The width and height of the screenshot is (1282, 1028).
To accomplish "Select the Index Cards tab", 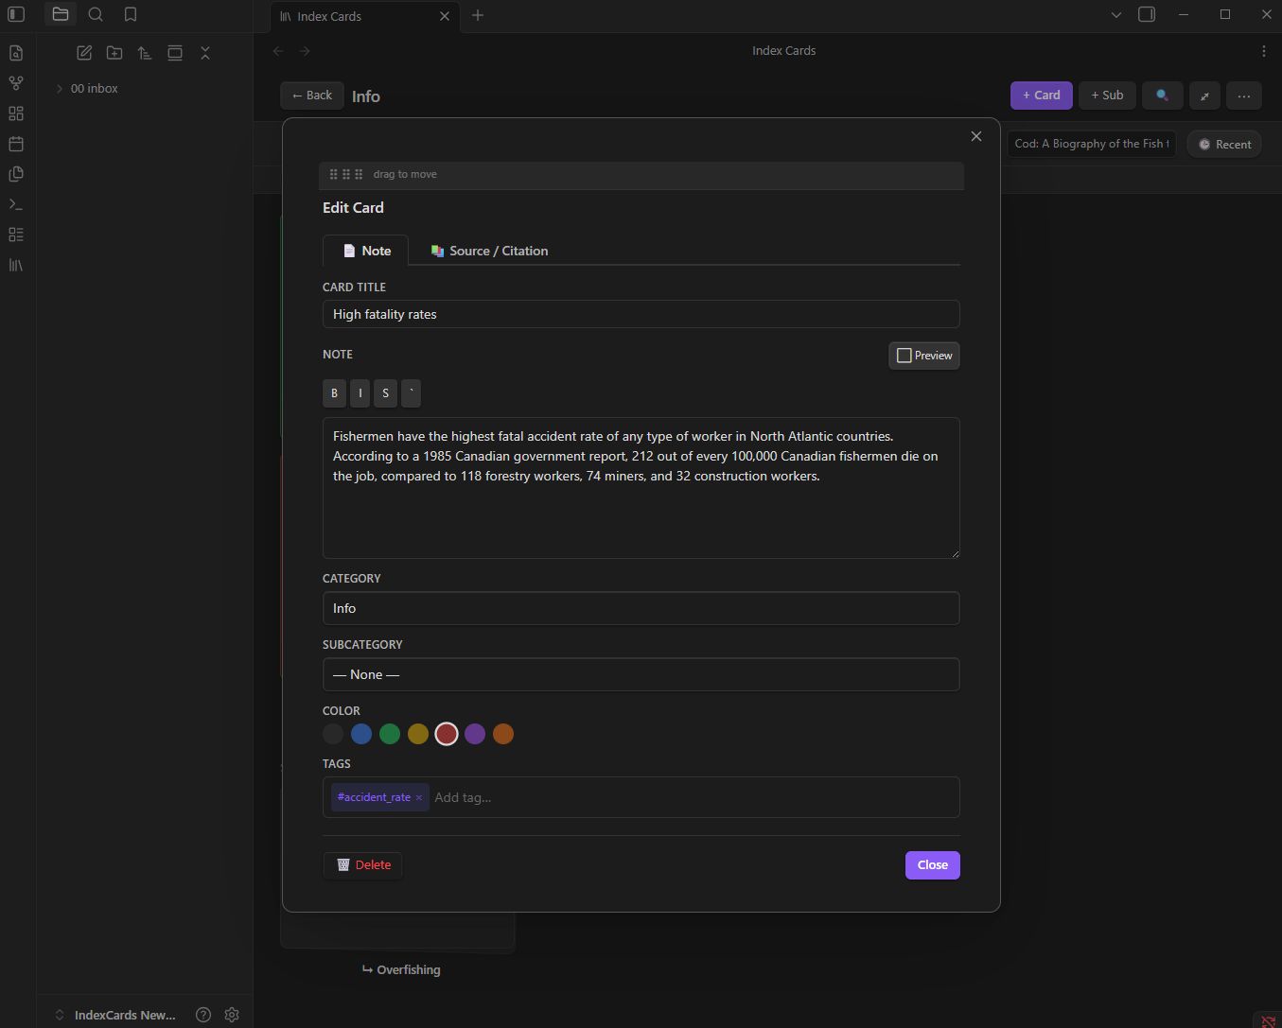I will [364, 16].
